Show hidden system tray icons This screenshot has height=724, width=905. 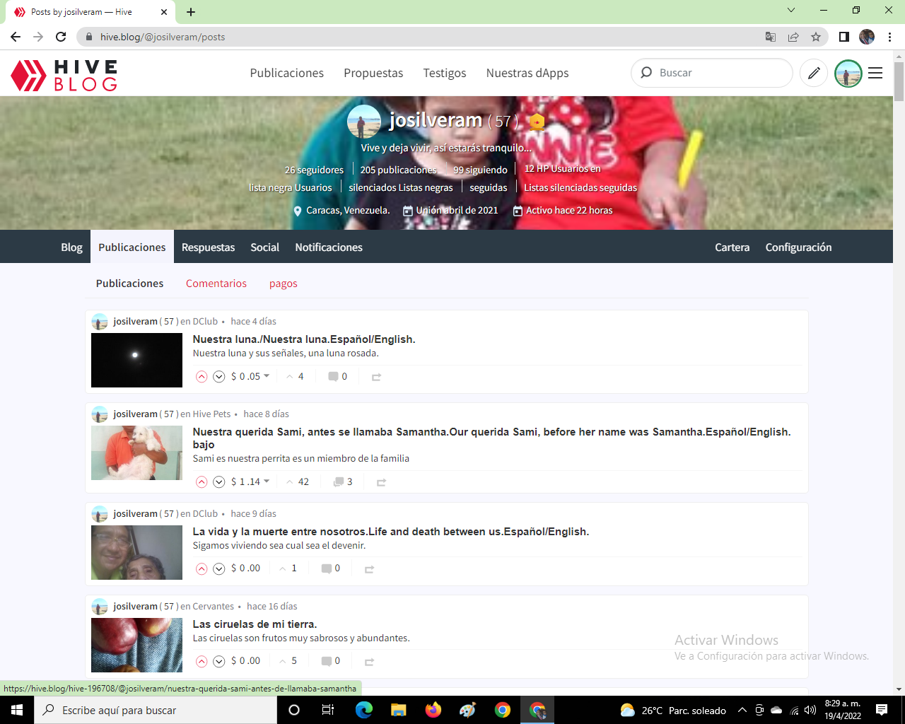click(742, 710)
